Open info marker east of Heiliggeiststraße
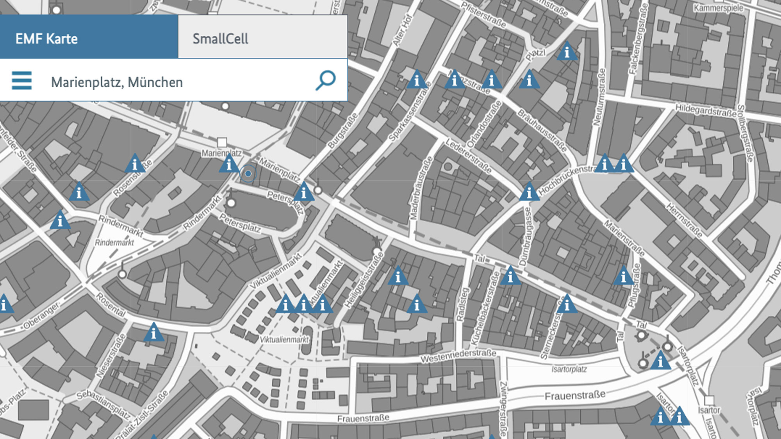Viewport: 781px width, 439px height. click(x=398, y=275)
